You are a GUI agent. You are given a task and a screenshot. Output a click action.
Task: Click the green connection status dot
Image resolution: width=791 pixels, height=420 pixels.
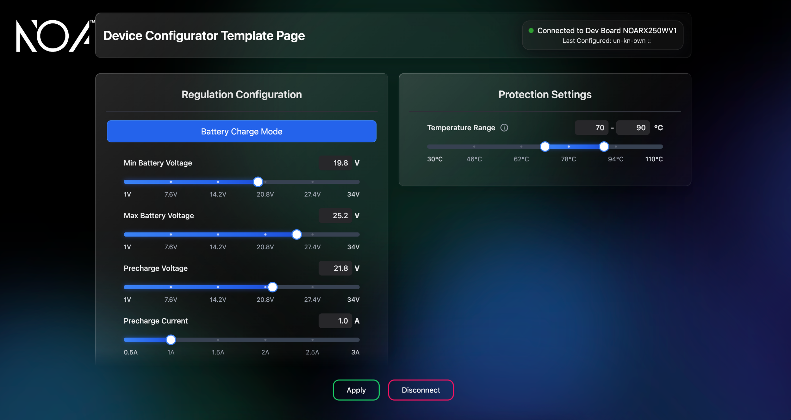531,31
